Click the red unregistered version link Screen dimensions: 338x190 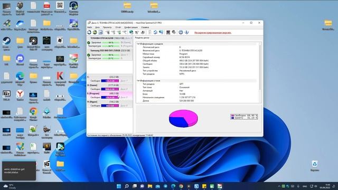(x=213, y=33)
